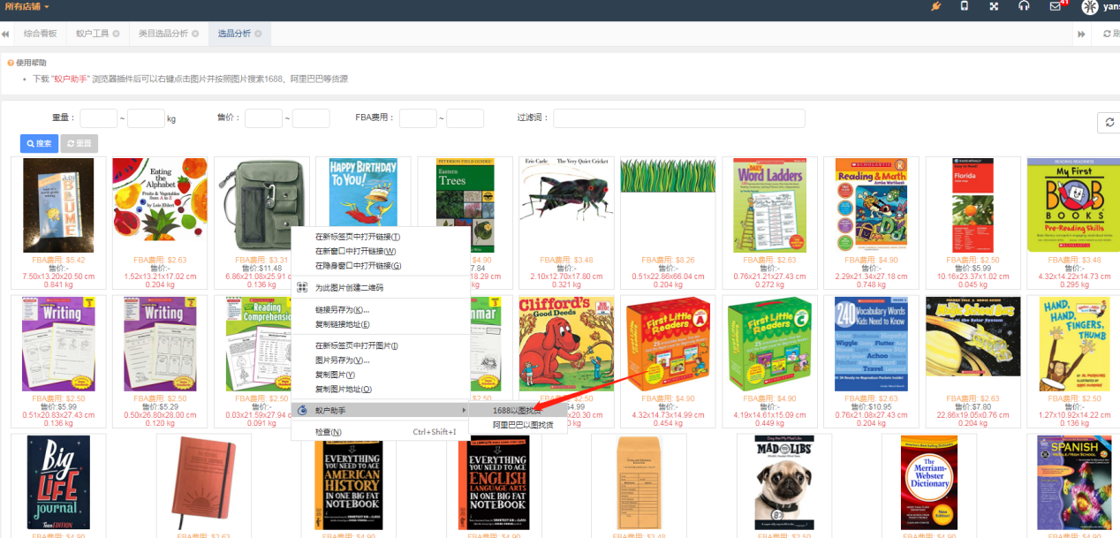Click the 刷新 button at top right
1120x538 pixels.
pyautogui.click(x=1110, y=34)
